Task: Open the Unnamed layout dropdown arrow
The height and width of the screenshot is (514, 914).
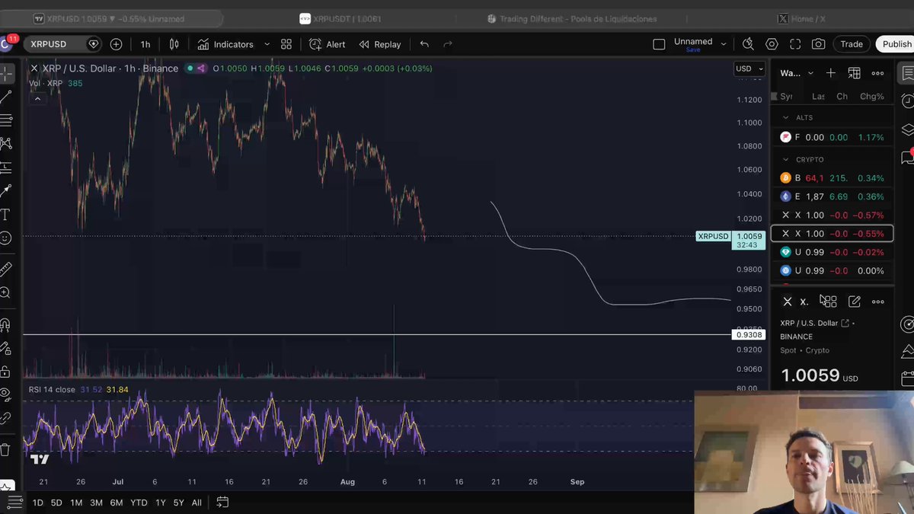Action: tap(724, 44)
